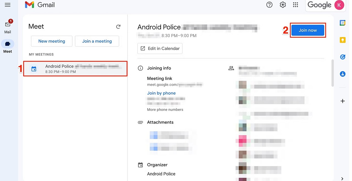Select the Meet sidebar item
The image size is (352, 181).
coord(8,46)
